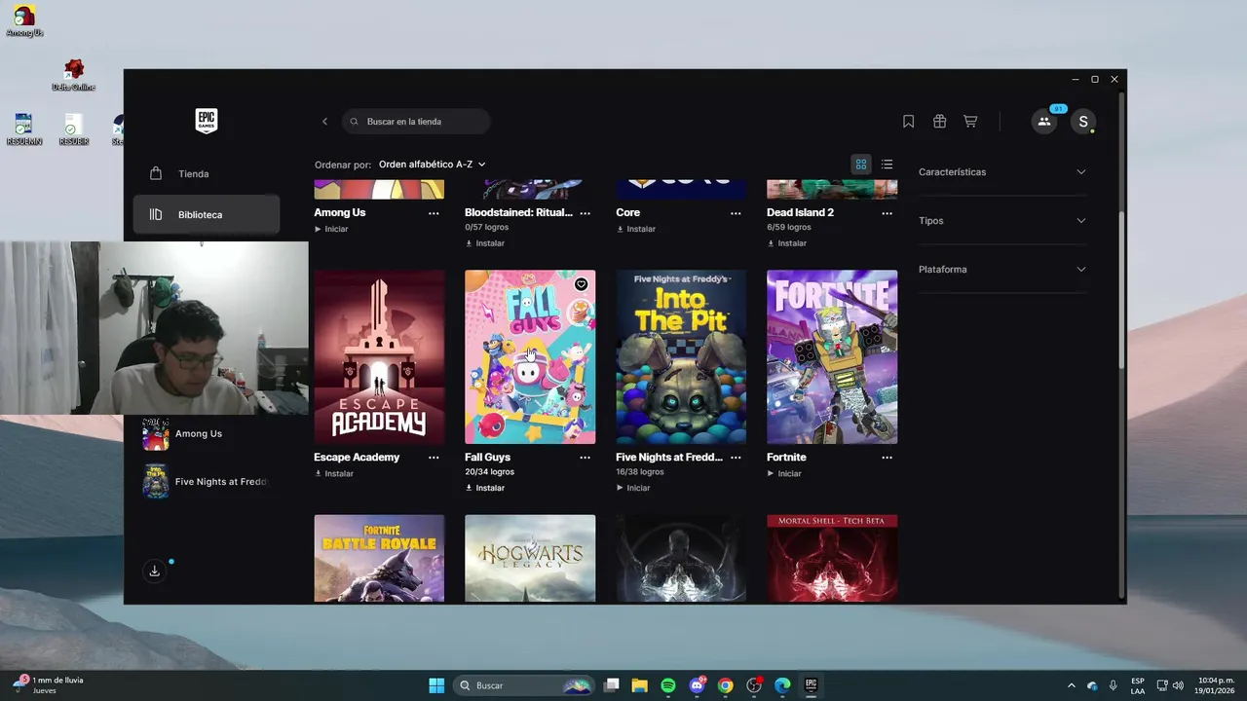The width and height of the screenshot is (1247, 701).
Task: Click Iniciar under Fortnite
Action: coord(784,474)
